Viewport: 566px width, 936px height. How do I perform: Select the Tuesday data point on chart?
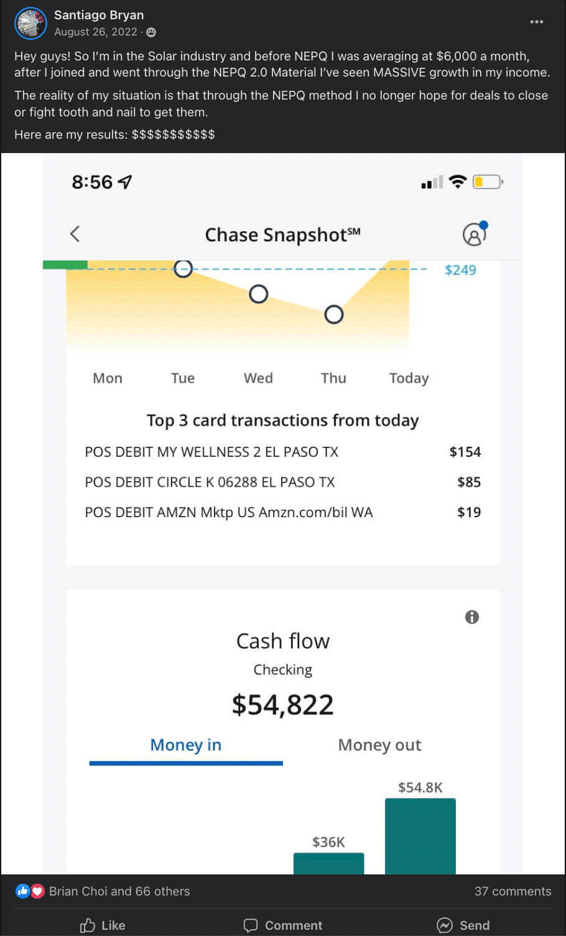[x=183, y=269]
